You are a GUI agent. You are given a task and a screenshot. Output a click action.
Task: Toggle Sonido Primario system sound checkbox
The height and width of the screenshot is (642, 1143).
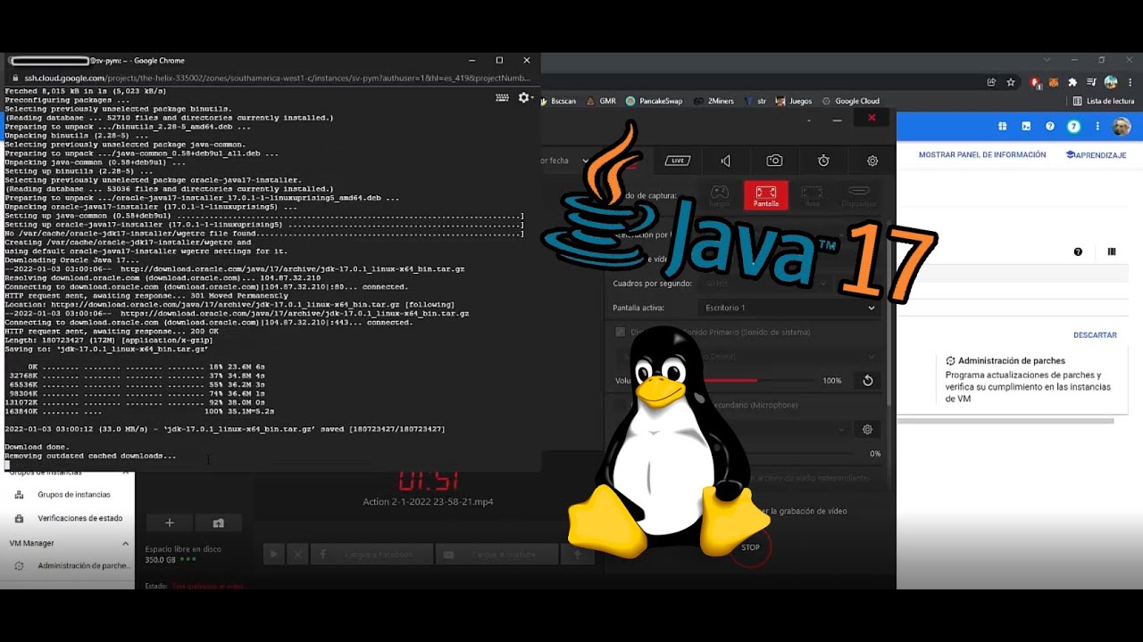tap(621, 332)
